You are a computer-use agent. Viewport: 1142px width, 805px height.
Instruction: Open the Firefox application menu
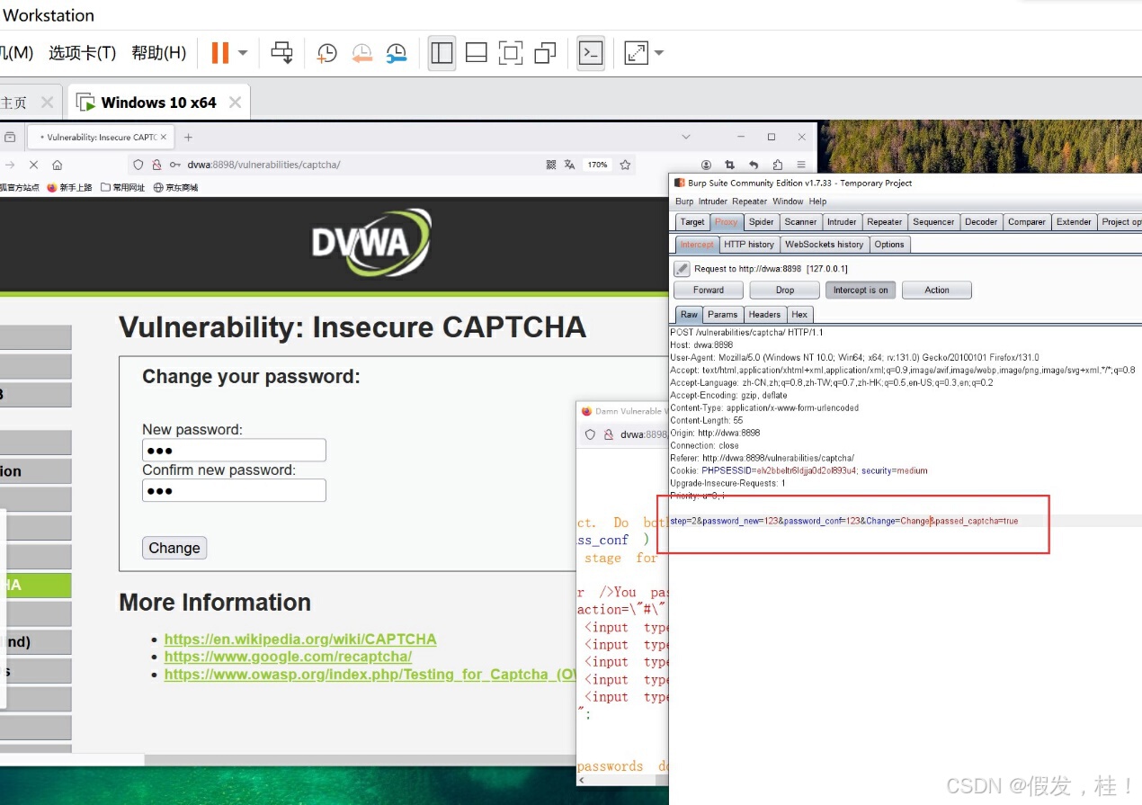(801, 165)
